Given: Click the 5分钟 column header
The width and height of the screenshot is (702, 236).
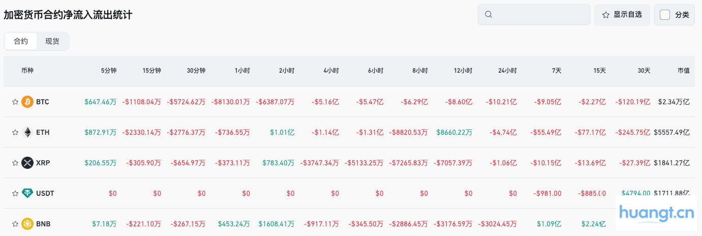Looking at the screenshot, I should [109, 71].
